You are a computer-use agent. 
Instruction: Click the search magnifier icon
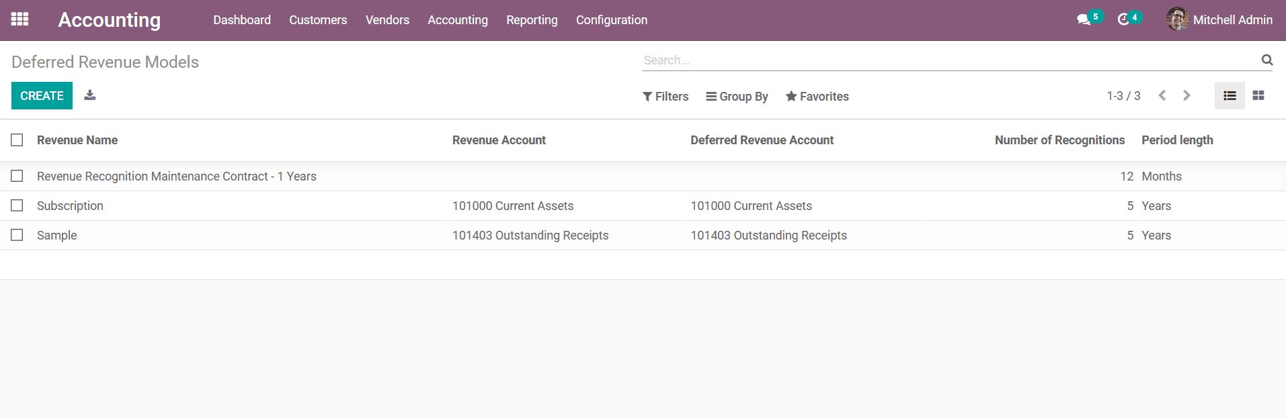coord(1267,60)
